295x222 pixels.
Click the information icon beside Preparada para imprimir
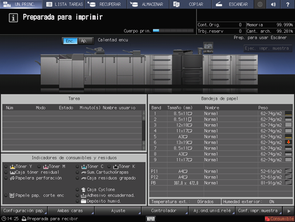click(13, 18)
